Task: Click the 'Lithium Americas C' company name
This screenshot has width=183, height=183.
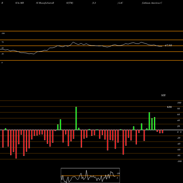Action: (x=152, y=3)
